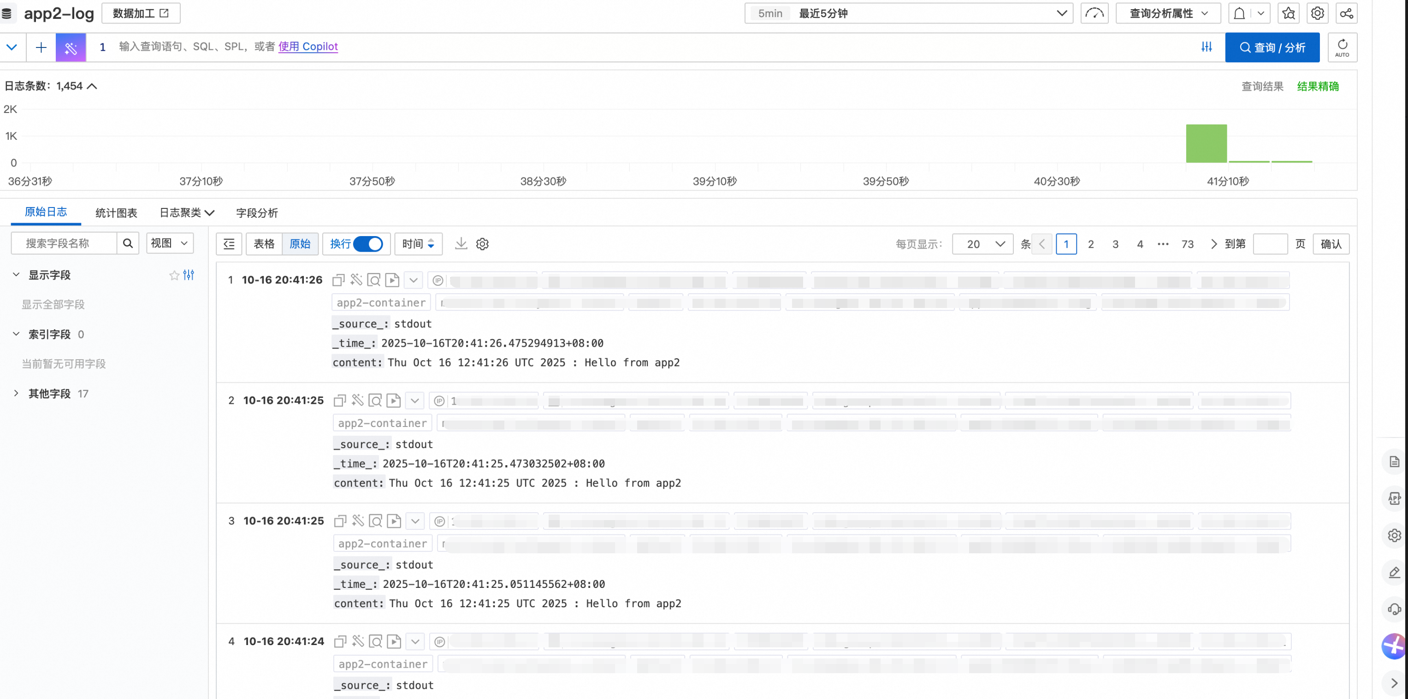Viewport: 1408px width, 699px height.
Task: Click the download logs icon
Action: (x=461, y=244)
